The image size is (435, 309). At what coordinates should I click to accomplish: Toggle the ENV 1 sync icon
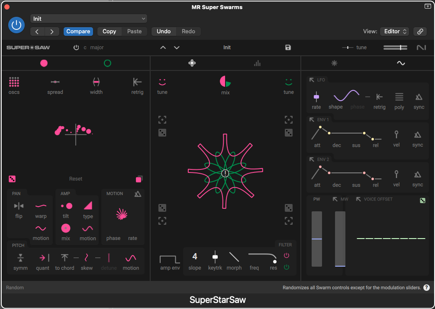click(x=418, y=135)
